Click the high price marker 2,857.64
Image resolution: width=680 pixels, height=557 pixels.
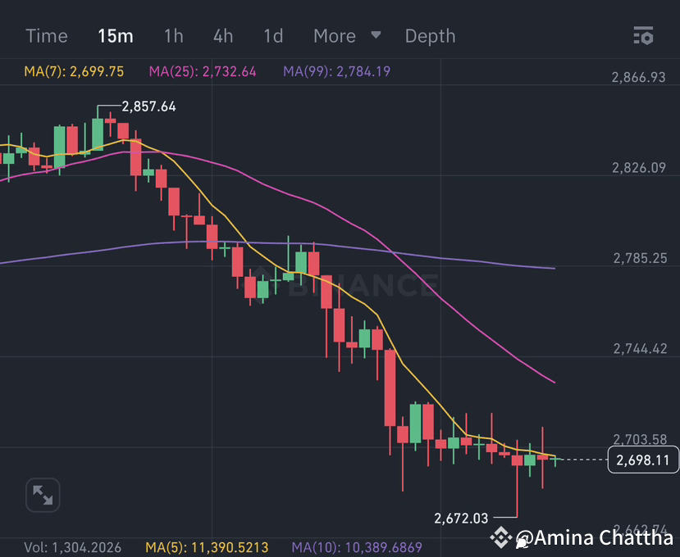click(x=149, y=106)
